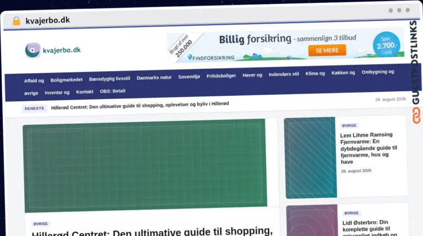This screenshot has width=423, height=236.
Task: Click the Spar 2.700 blue circle badge
Action: pyautogui.click(x=386, y=45)
